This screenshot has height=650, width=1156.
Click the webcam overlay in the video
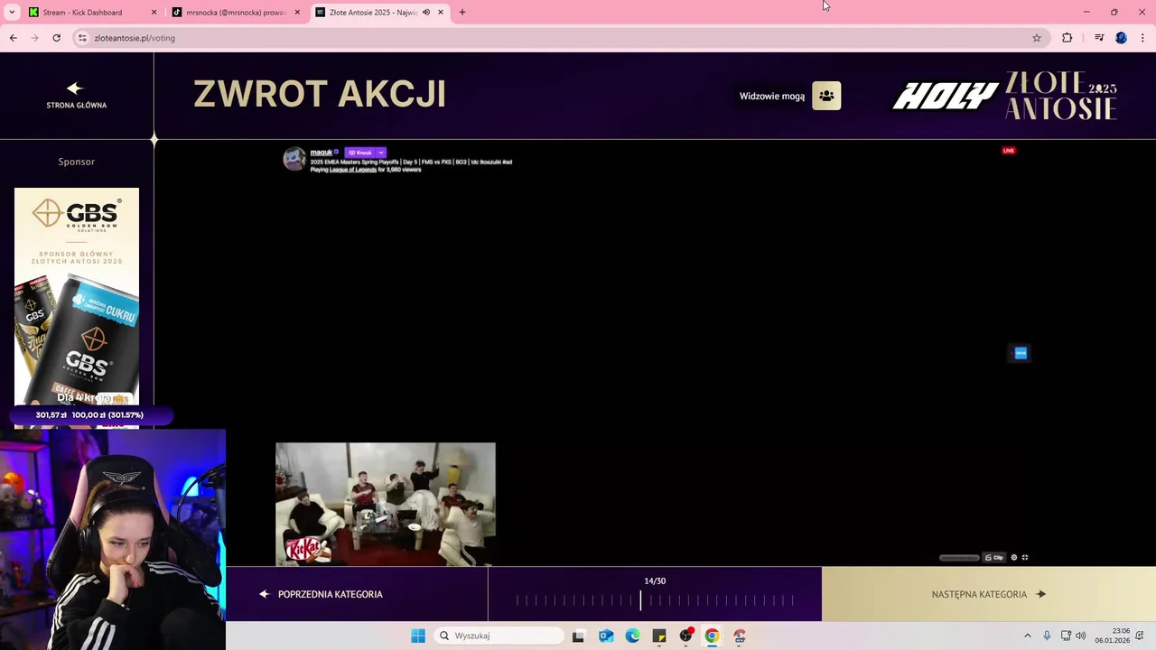coord(386,504)
